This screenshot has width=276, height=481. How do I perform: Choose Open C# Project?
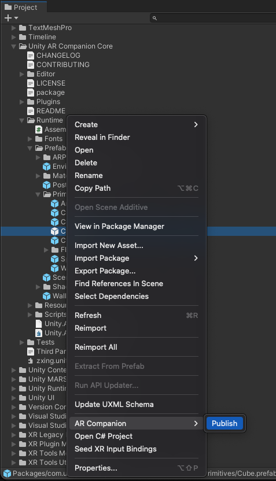pos(137,436)
